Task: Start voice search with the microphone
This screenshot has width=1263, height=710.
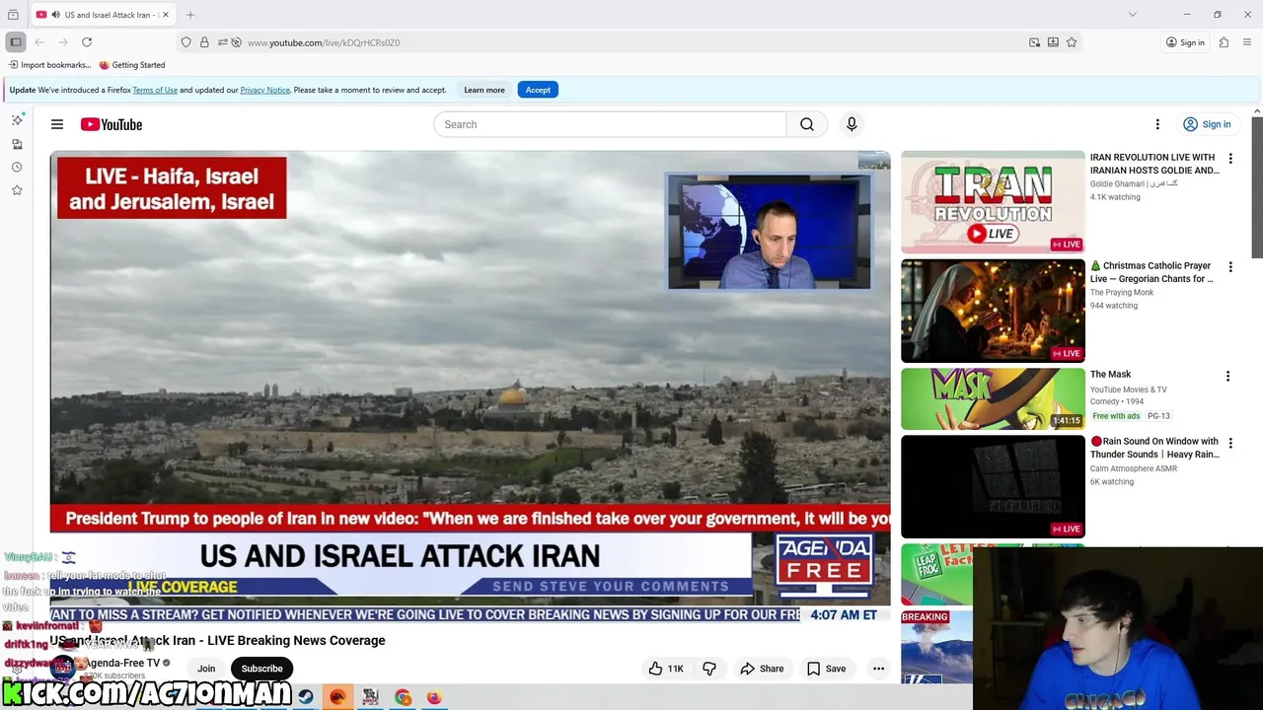Action: point(852,124)
